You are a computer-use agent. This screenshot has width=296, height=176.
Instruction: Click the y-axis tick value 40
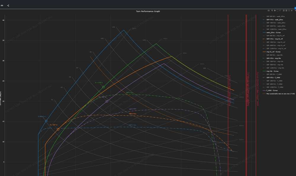pyautogui.click(x=3, y=20)
